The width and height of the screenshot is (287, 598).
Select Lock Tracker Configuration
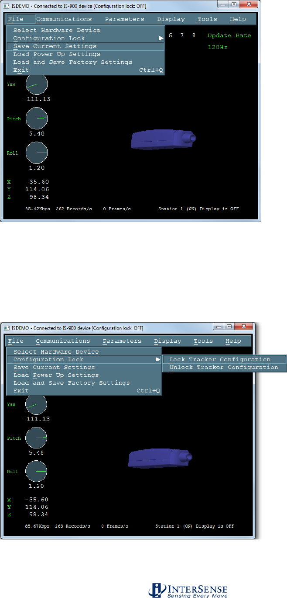pyautogui.click(x=225, y=359)
